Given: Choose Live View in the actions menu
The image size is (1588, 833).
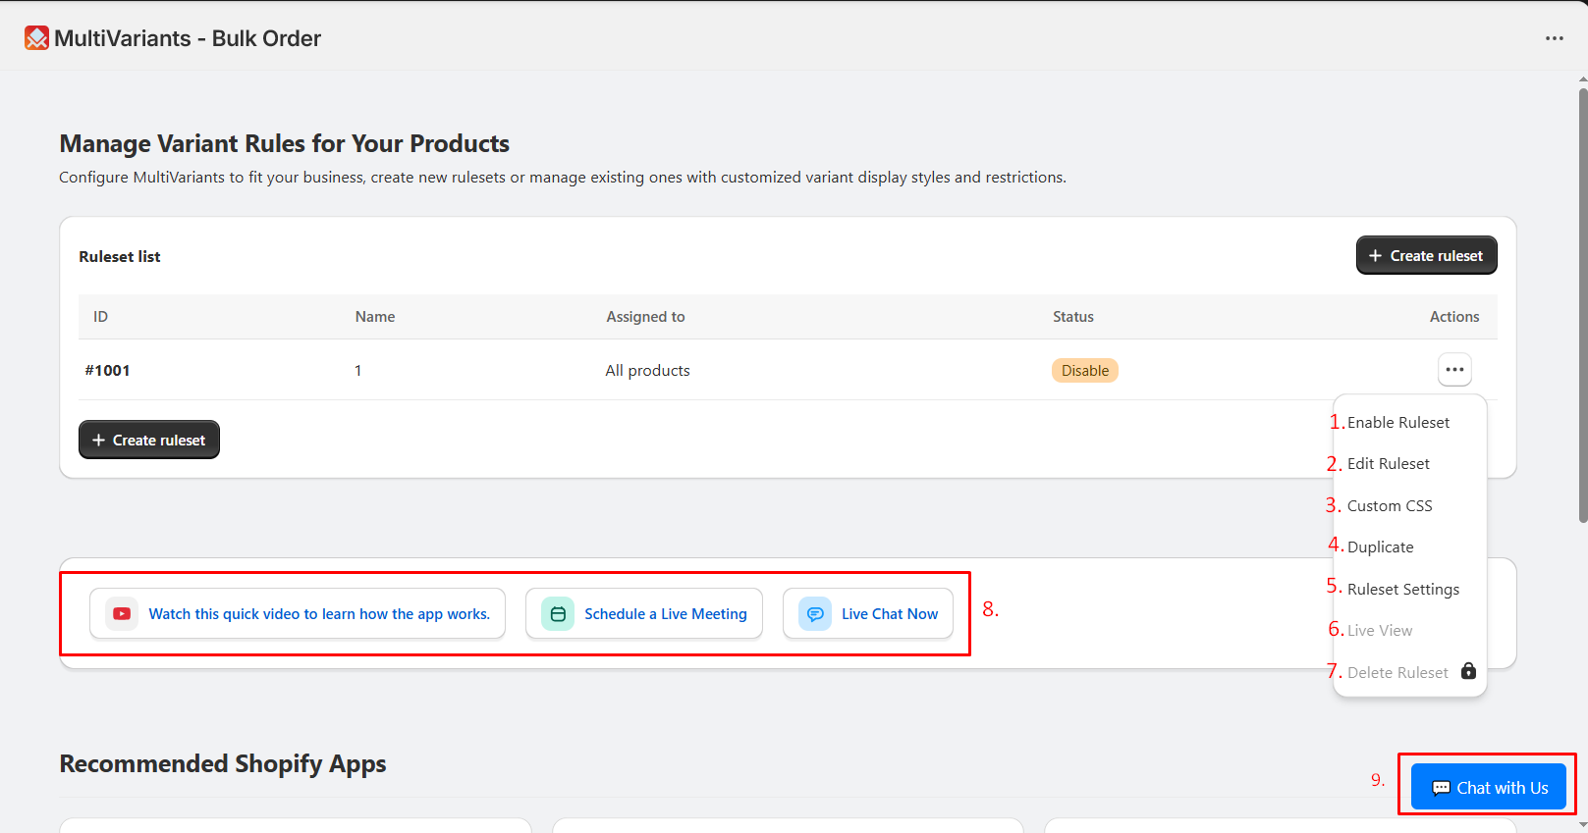Looking at the screenshot, I should tap(1380, 630).
